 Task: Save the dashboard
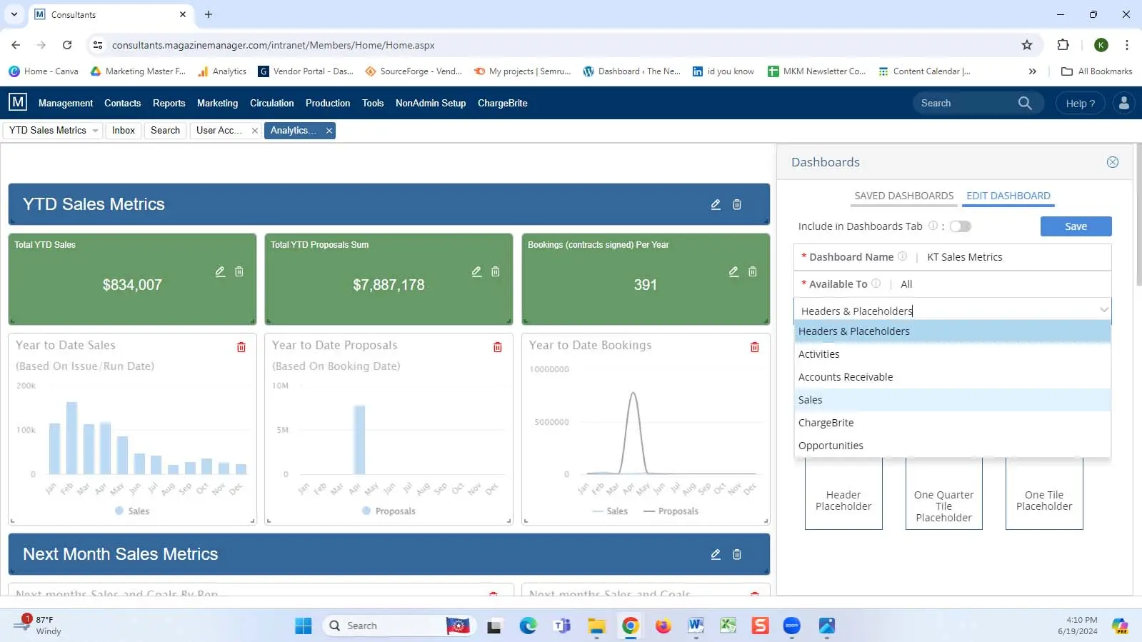click(x=1075, y=226)
